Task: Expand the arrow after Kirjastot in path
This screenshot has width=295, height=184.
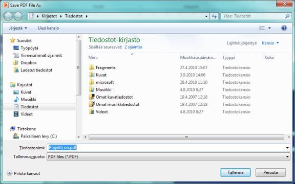Action: (x=61, y=16)
